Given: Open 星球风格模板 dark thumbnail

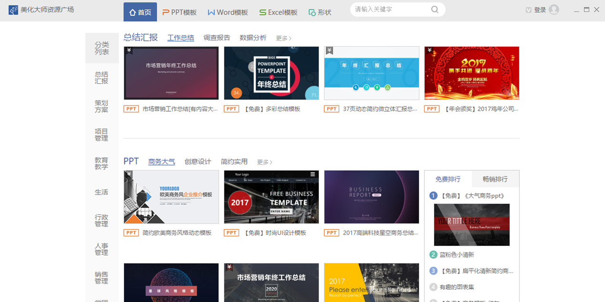Looking at the screenshot, I should point(171,283).
